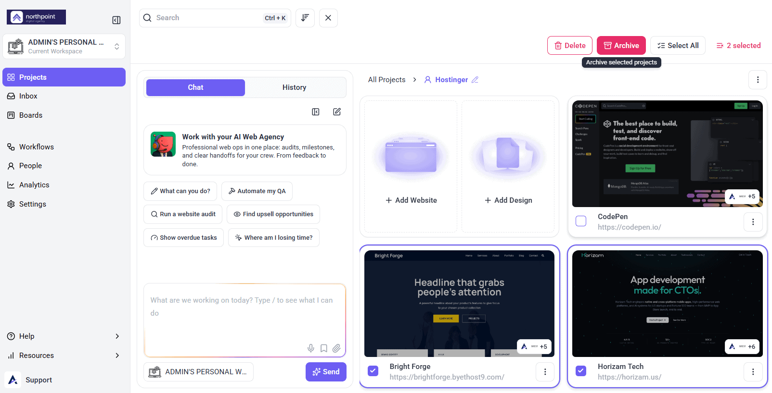The width and height of the screenshot is (772, 393).
Task: Open the workspace switcher dropdown
Action: pyautogui.click(x=64, y=47)
